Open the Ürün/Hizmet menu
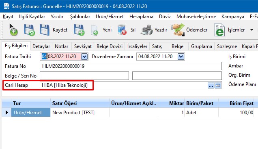Screen dimensions: 258x149 point(110,17)
